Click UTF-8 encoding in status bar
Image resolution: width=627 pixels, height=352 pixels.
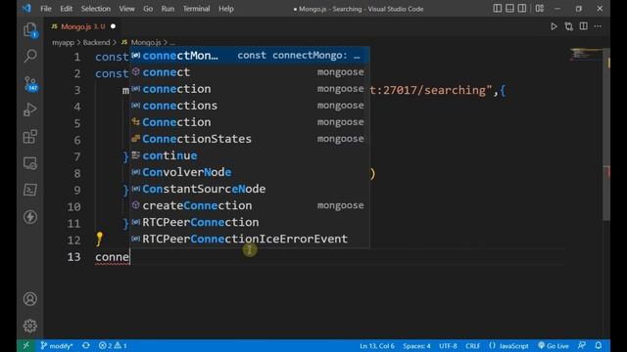point(448,345)
